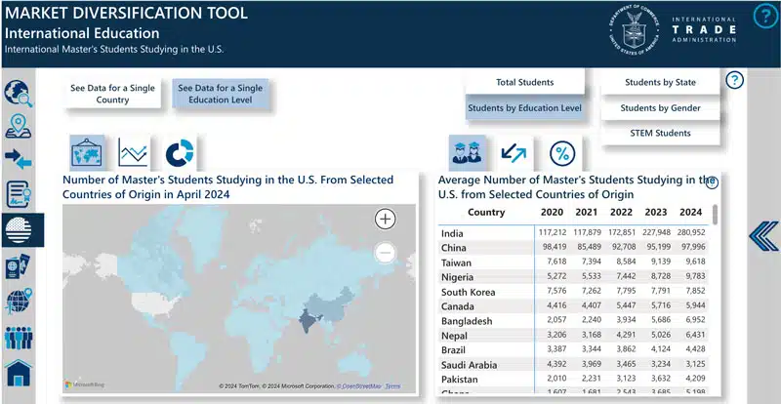Click the map location pin sidebar icon
Viewport: 781px width, 404px height.
(x=19, y=126)
